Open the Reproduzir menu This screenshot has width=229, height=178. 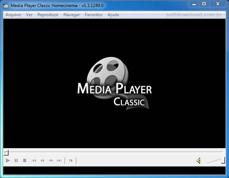[x=48, y=15]
